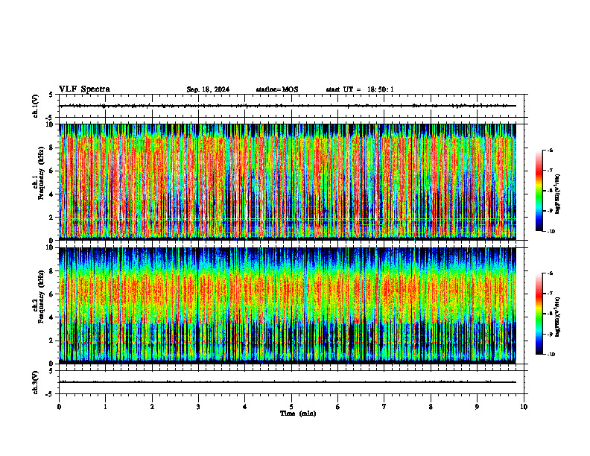Click the "6" kHz tick on ch.2 axis
Viewport: 590px width, 456px height.
tap(52, 294)
